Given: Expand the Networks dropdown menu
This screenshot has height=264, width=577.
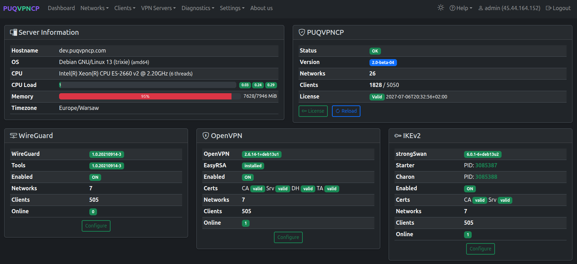Looking at the screenshot, I should click(94, 8).
